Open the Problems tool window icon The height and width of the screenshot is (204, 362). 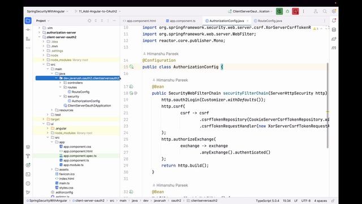tap(28, 184)
